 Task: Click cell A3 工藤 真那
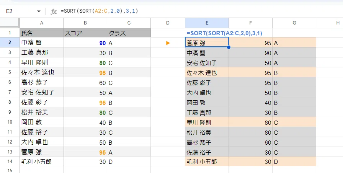42,52
